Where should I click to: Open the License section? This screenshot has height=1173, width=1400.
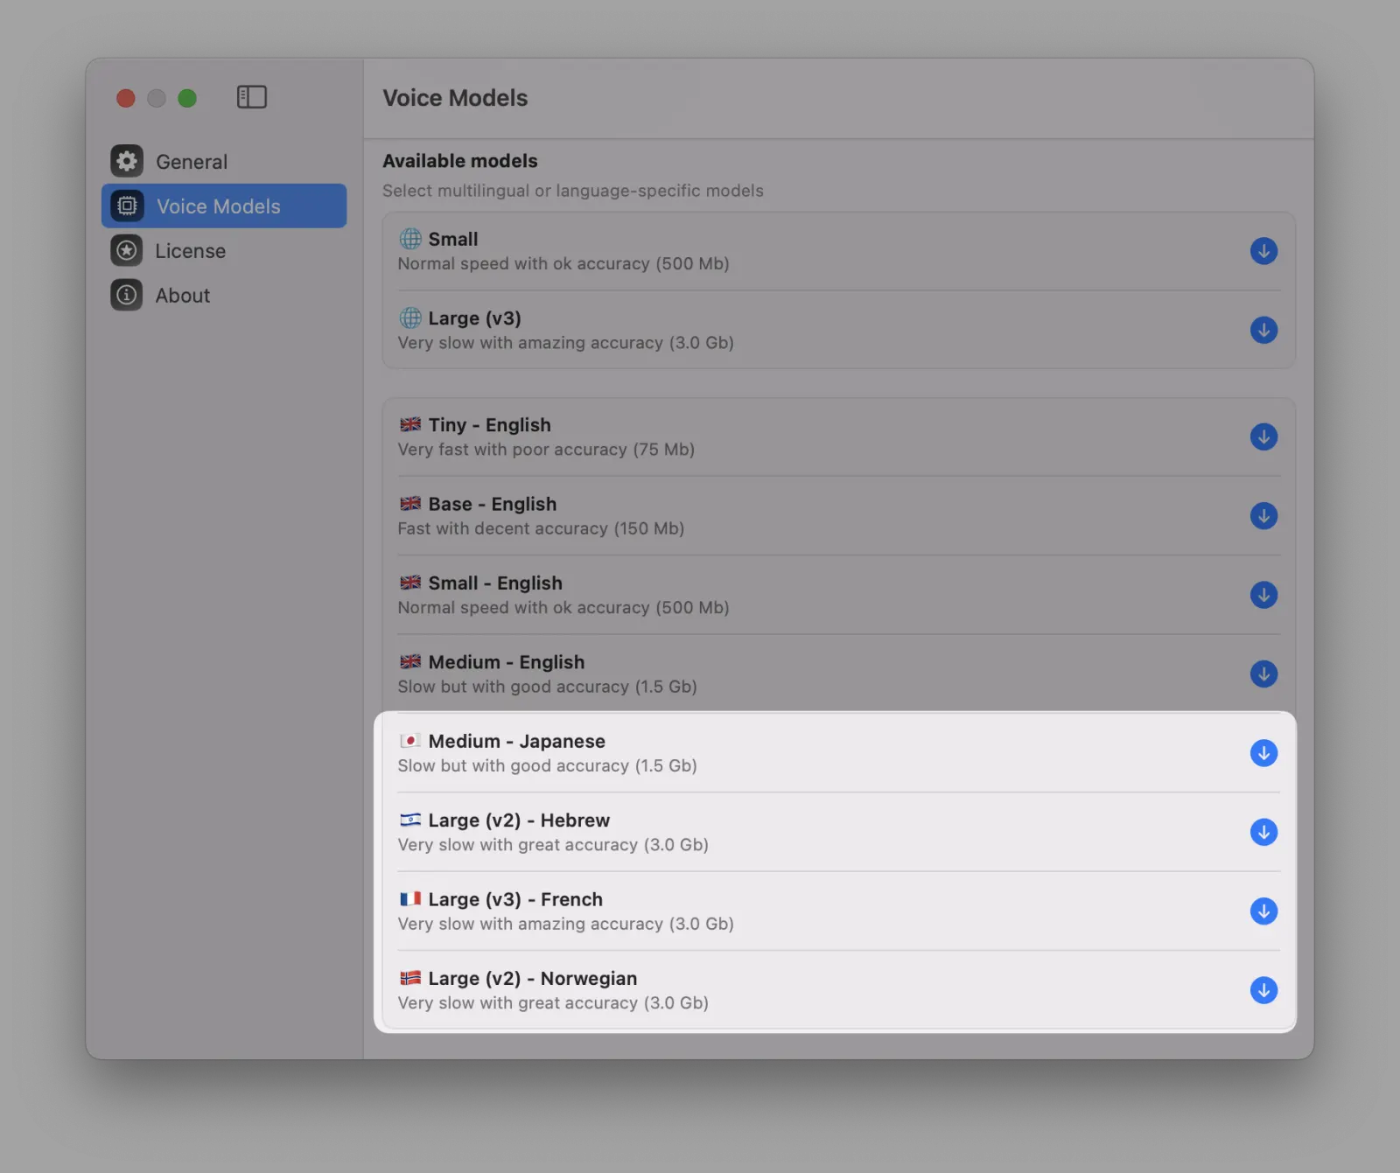pos(224,250)
